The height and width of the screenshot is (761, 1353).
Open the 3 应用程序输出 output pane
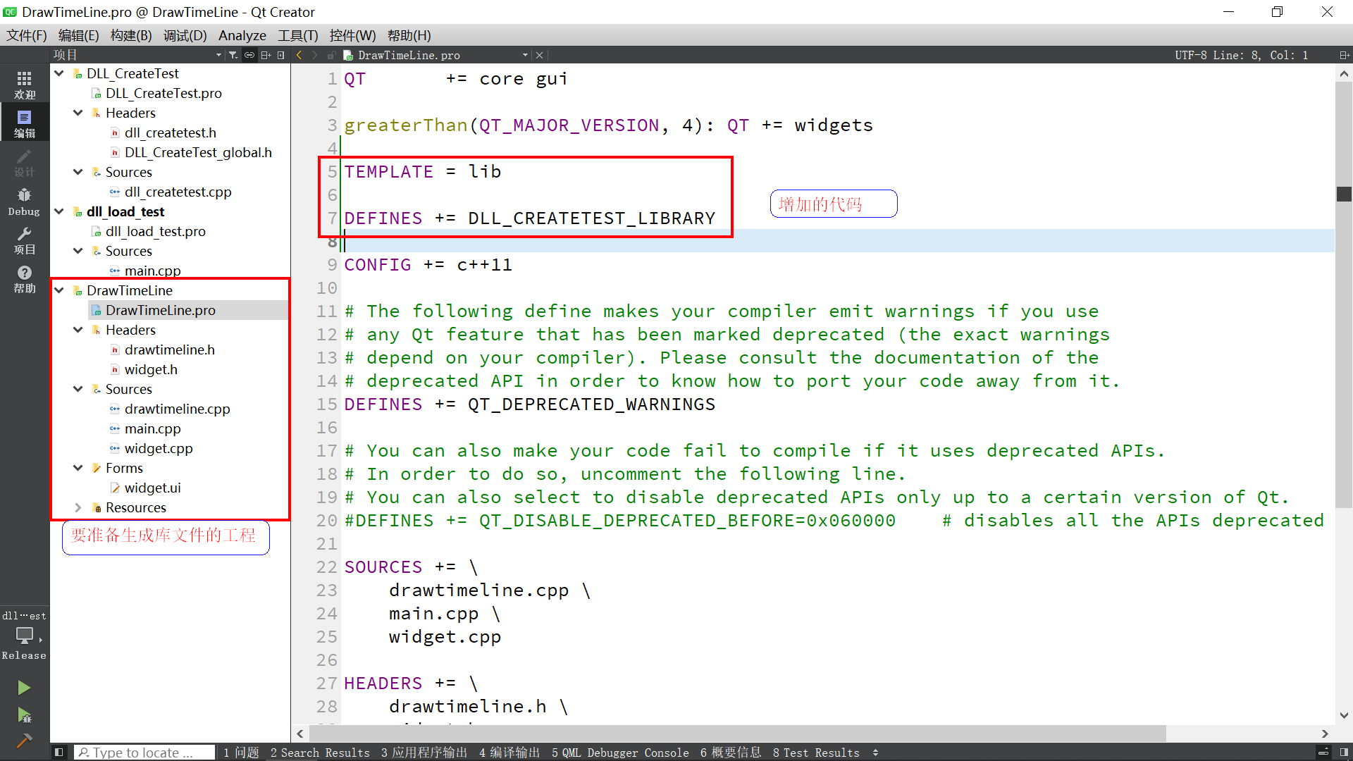(424, 753)
